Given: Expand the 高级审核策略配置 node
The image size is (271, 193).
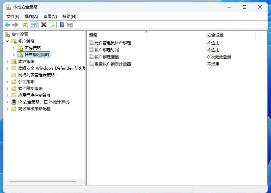Looking at the screenshot, I should point(7,109).
